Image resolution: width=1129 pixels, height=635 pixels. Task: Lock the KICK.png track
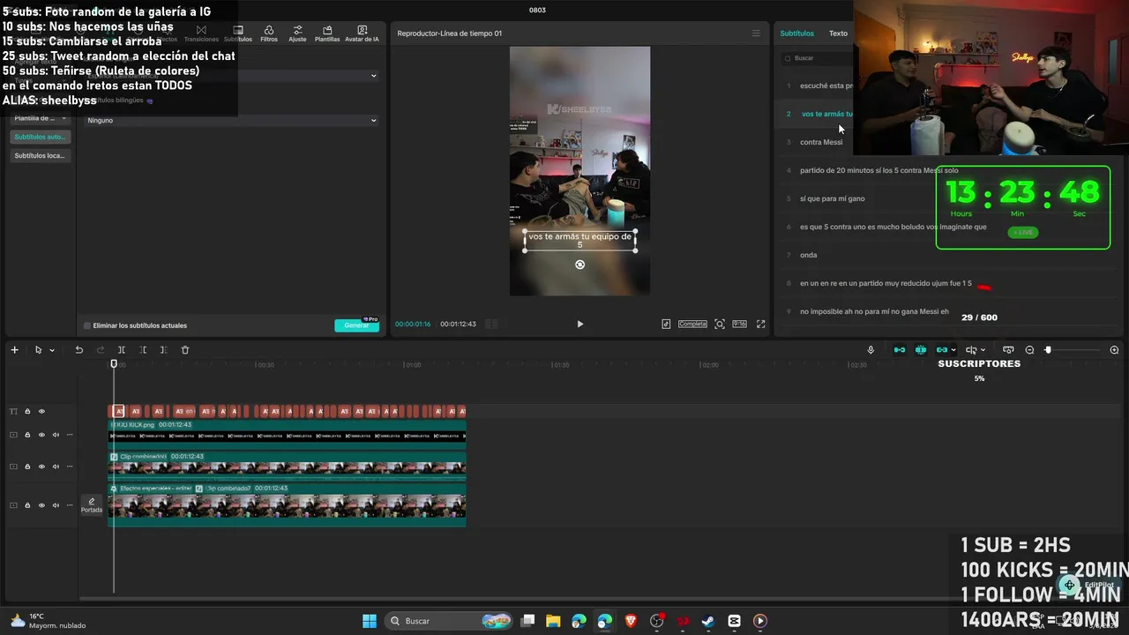point(27,434)
